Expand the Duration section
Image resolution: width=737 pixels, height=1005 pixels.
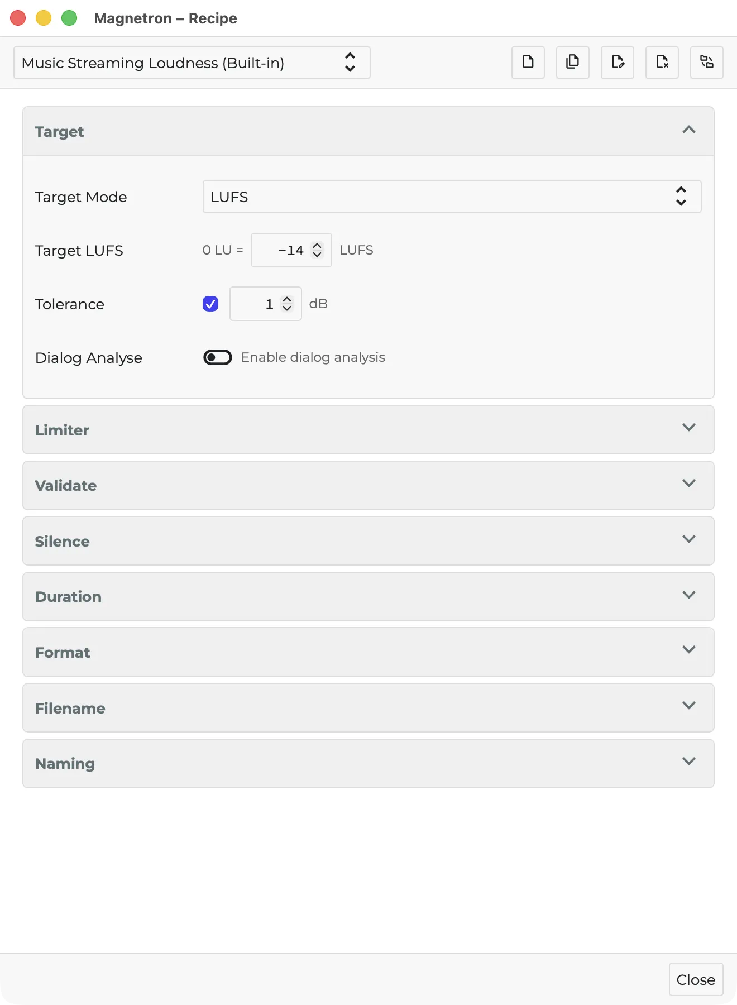[x=368, y=597]
